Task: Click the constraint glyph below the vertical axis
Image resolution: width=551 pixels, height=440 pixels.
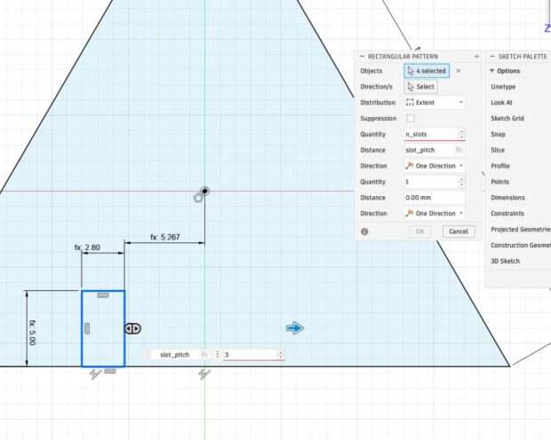Action: click(x=204, y=374)
